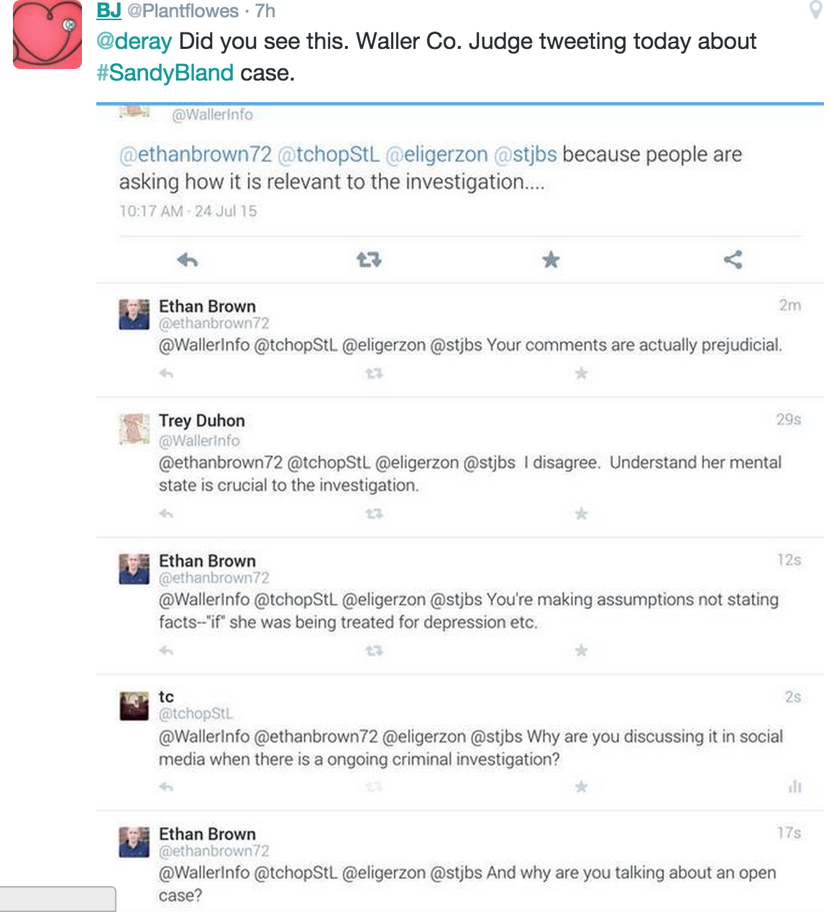Click the location pin icon on BJ's tweet
The width and height of the screenshot is (834, 912).
(815, 10)
